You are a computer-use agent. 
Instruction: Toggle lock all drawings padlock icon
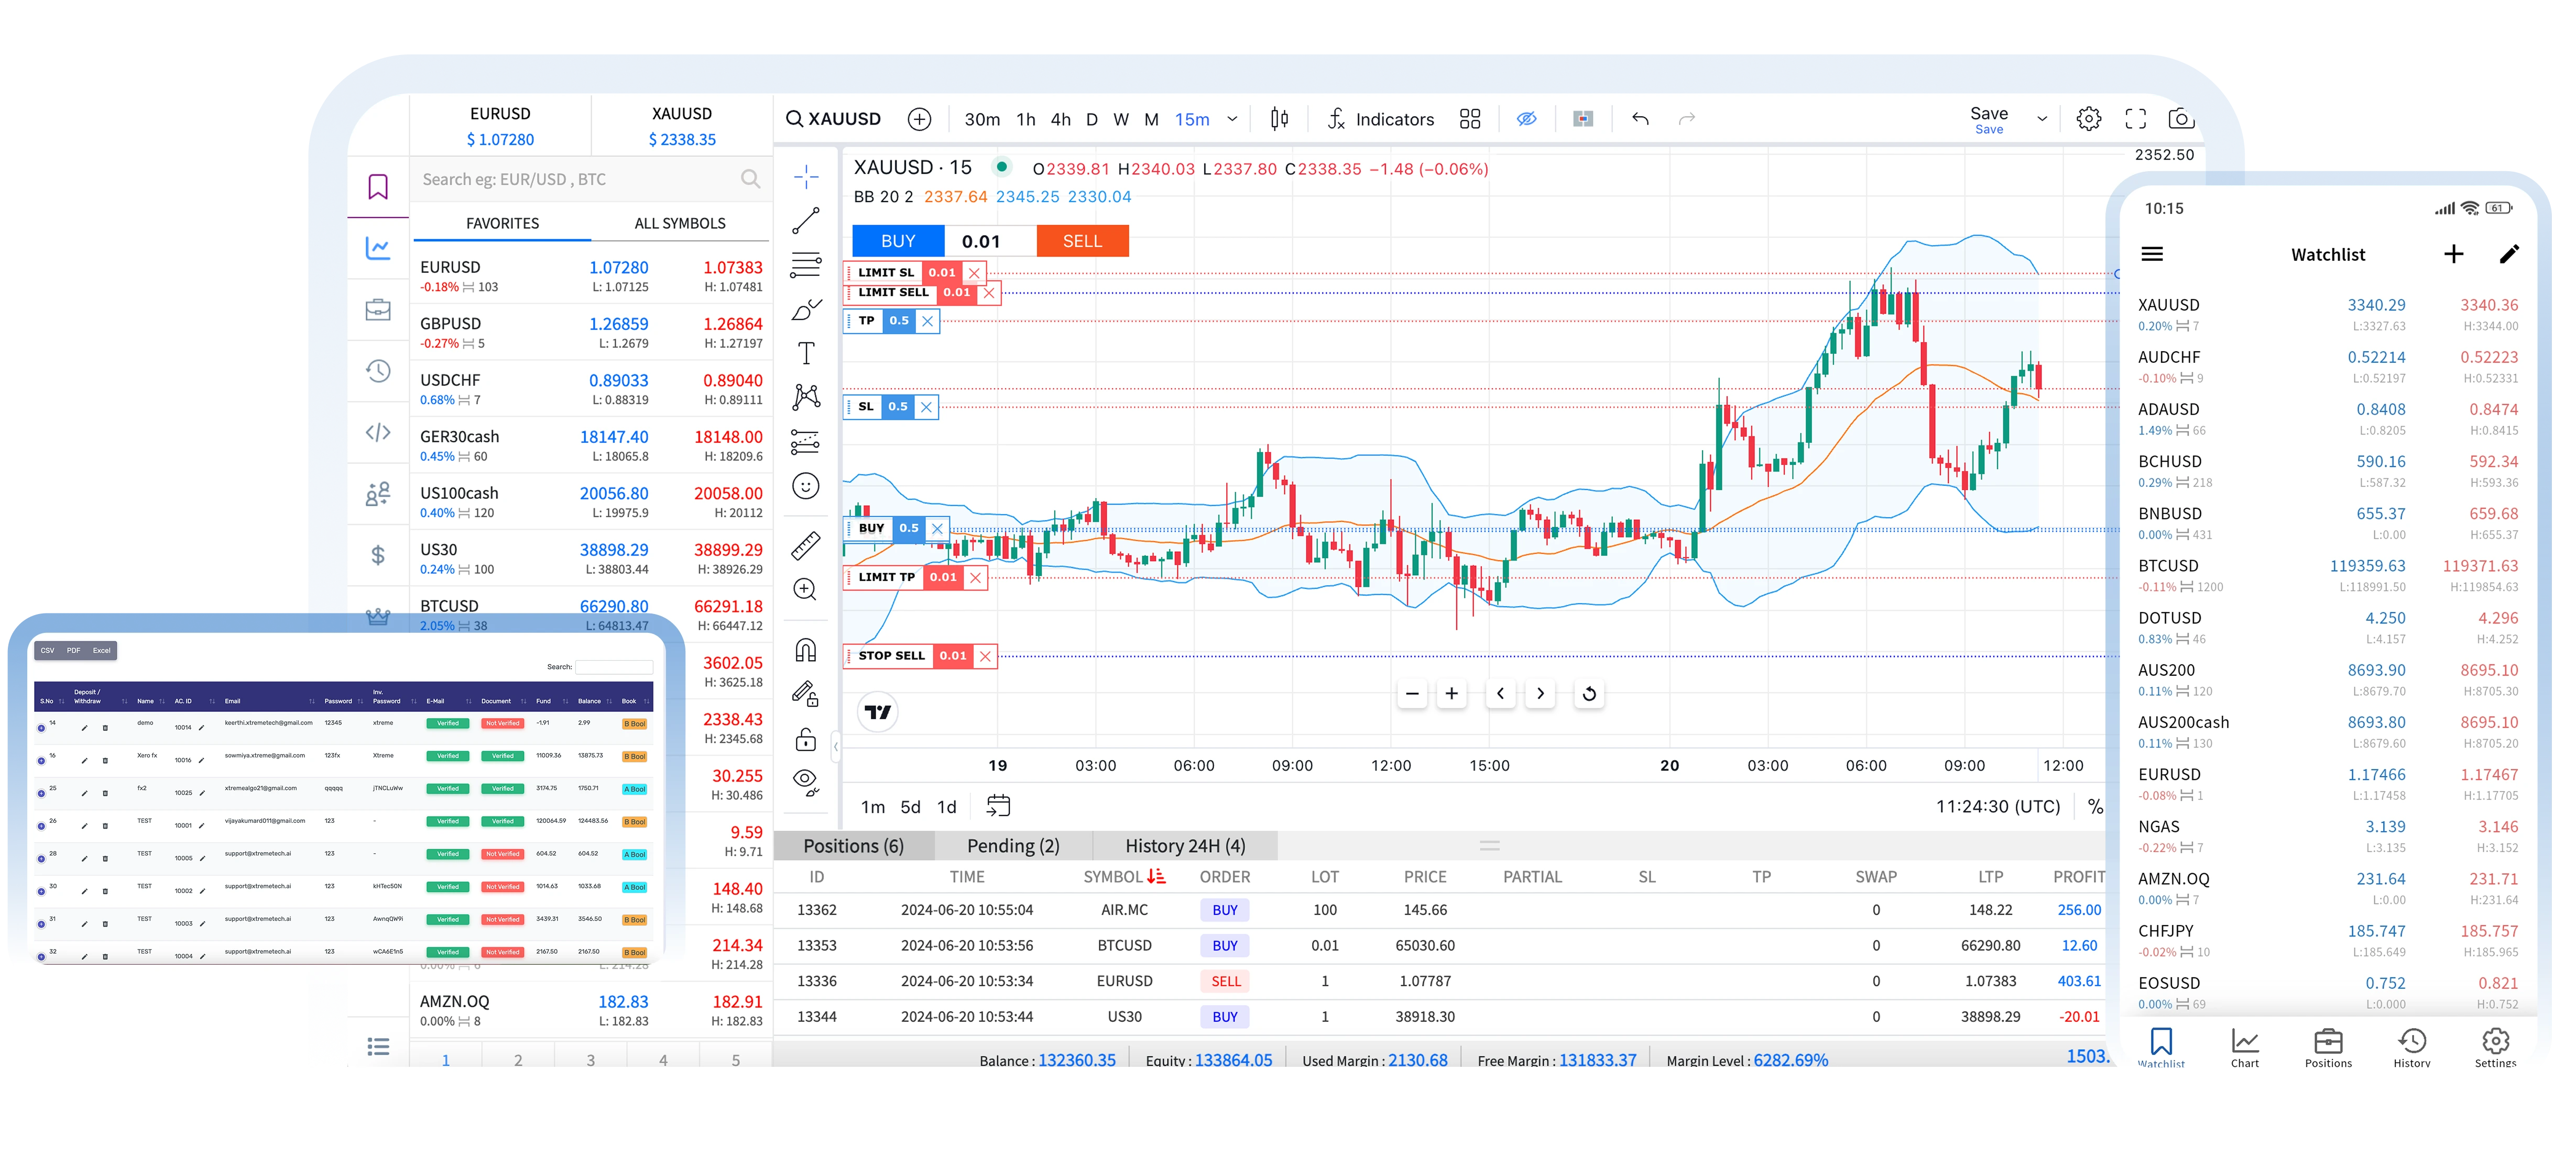[x=806, y=739]
